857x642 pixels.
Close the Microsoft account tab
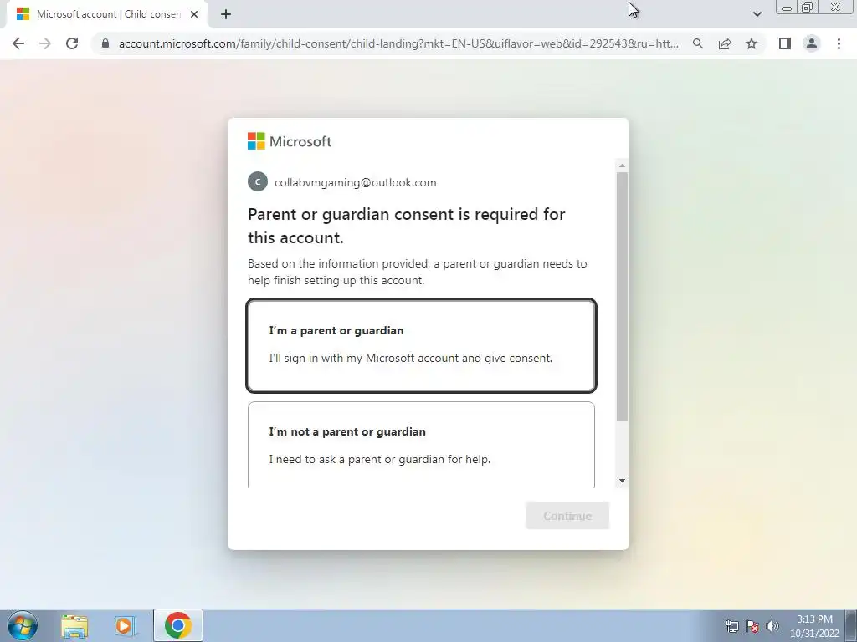click(194, 14)
